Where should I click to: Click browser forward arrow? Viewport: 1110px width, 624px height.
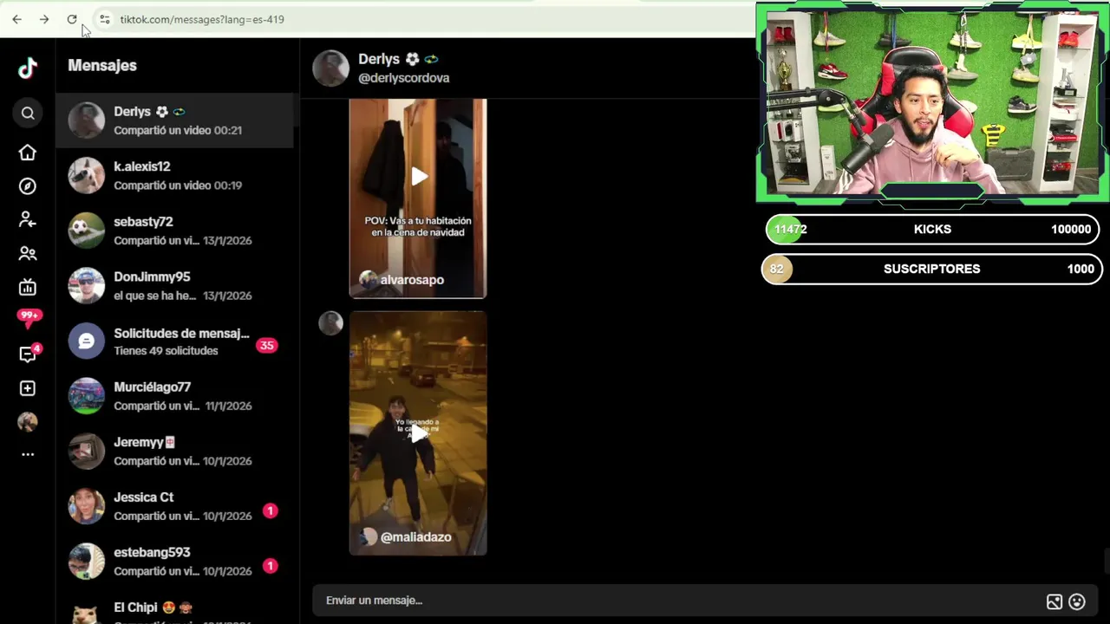(x=44, y=19)
